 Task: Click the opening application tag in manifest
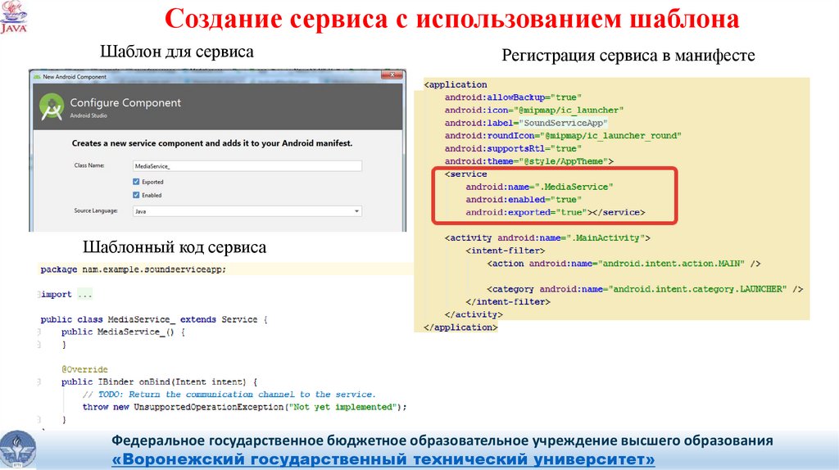pos(456,84)
